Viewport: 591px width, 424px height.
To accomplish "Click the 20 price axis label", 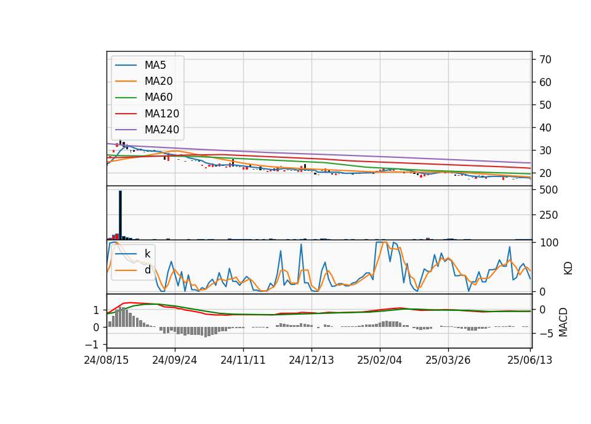I will click(x=545, y=173).
